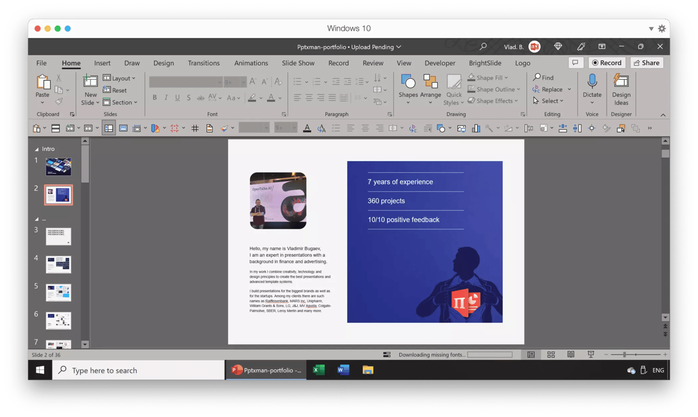Click the Arrange icon in Drawing group
698x417 pixels.
tap(430, 83)
